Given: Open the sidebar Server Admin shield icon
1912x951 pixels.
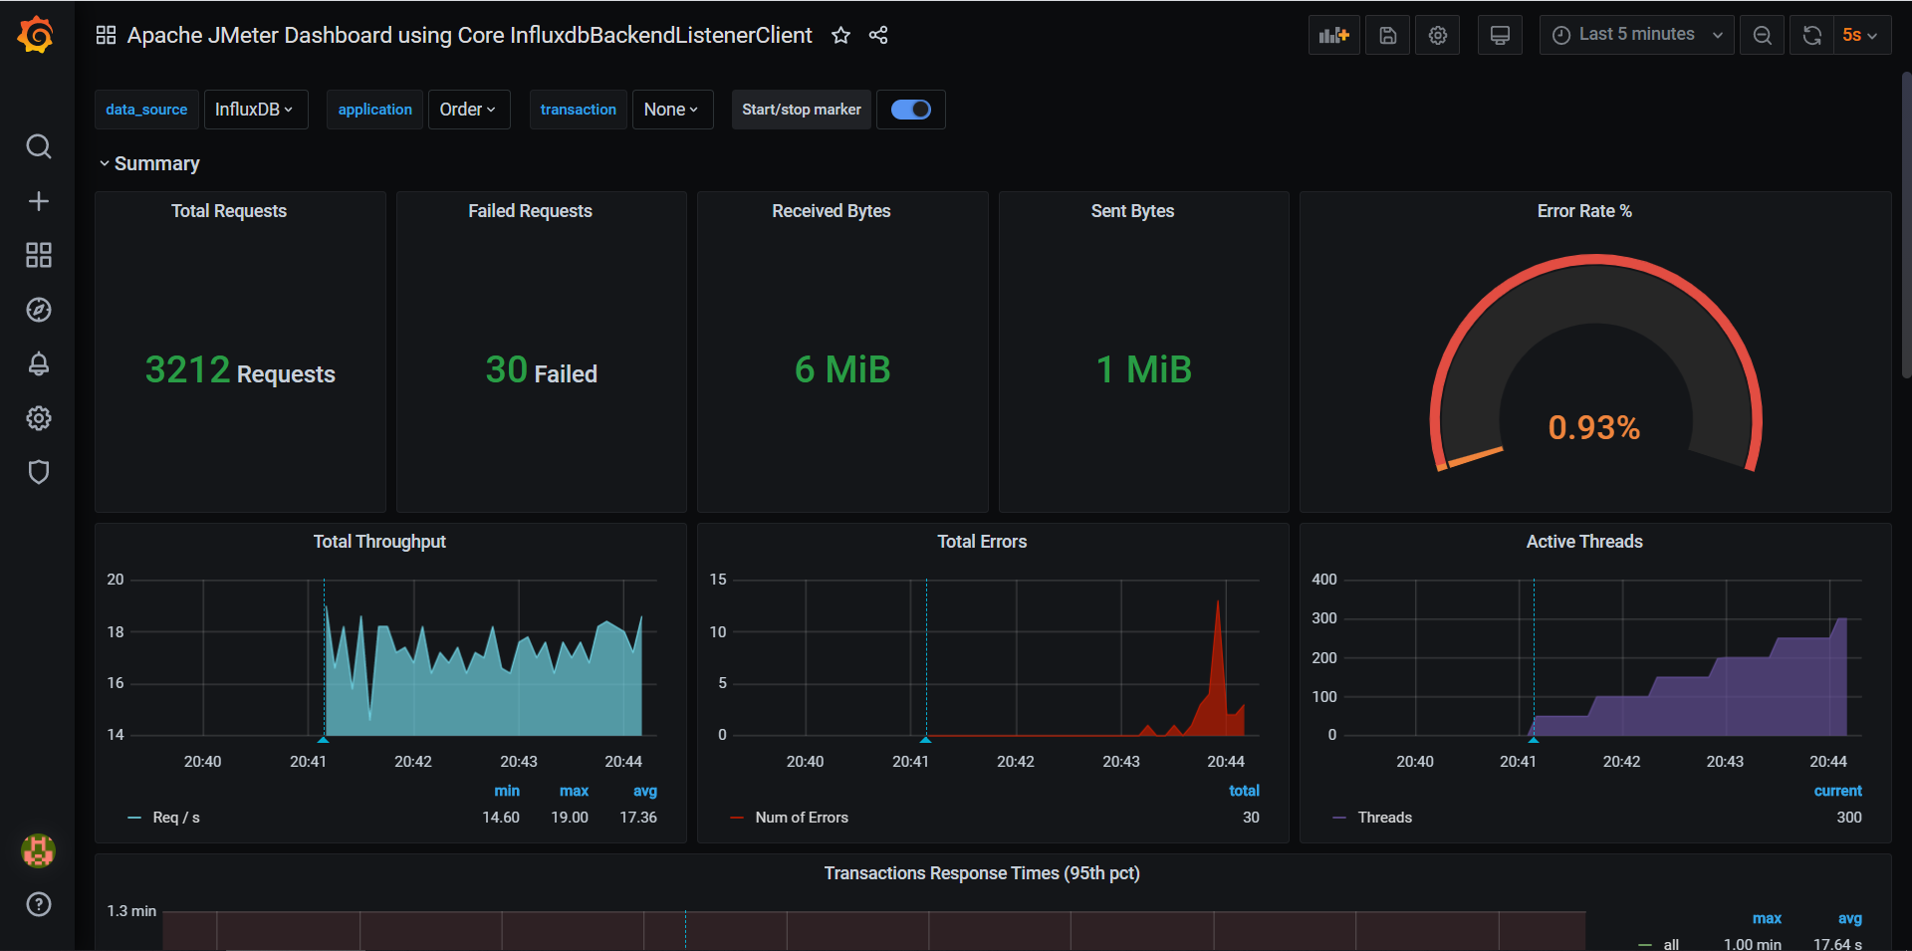Looking at the screenshot, I should (x=38, y=472).
